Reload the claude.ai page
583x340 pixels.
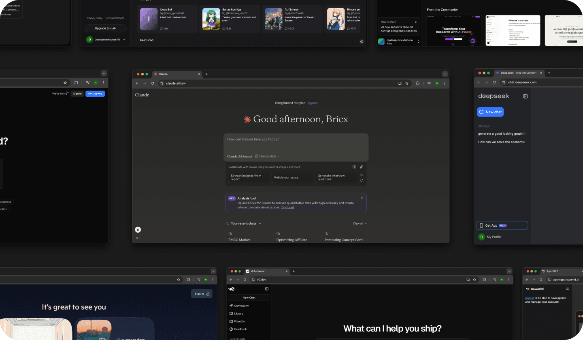tap(153, 83)
